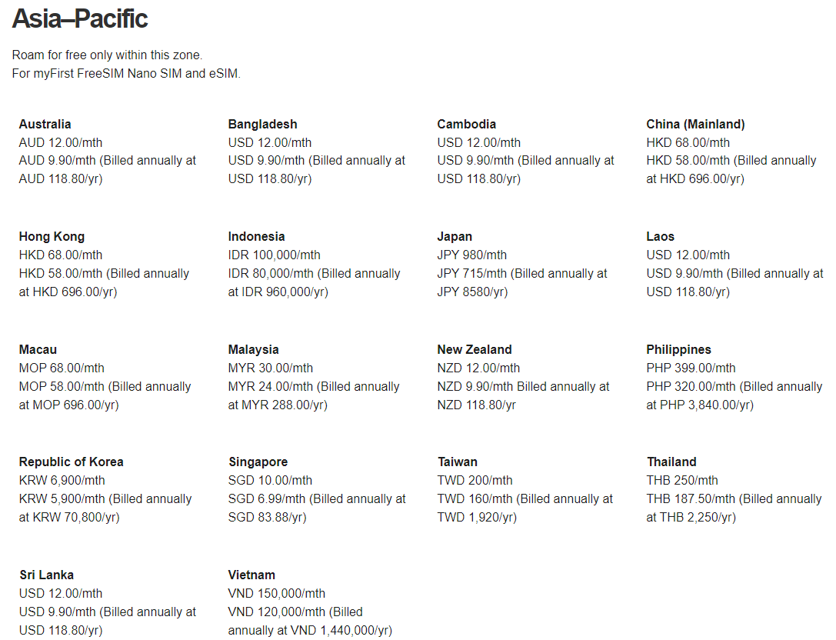Click the Asia–Pacific heading

point(80,19)
